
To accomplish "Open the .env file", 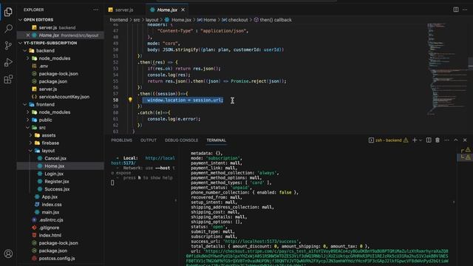I will [44, 66].
